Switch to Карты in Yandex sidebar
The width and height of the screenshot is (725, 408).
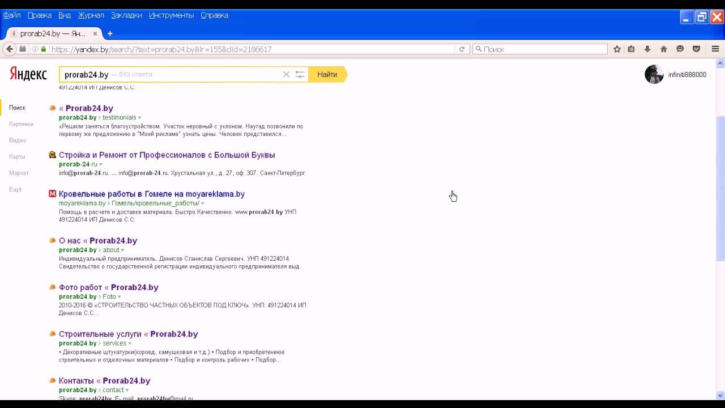click(x=17, y=156)
